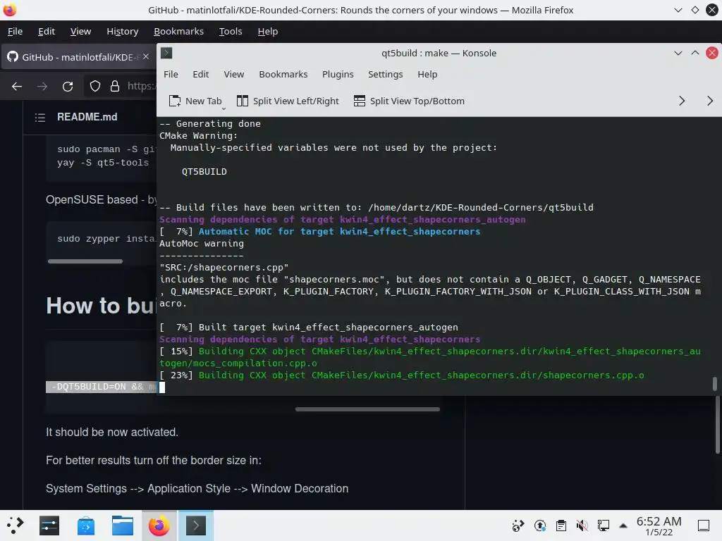Open Konsole Bookmarks menu
722x541 pixels.
click(x=283, y=74)
